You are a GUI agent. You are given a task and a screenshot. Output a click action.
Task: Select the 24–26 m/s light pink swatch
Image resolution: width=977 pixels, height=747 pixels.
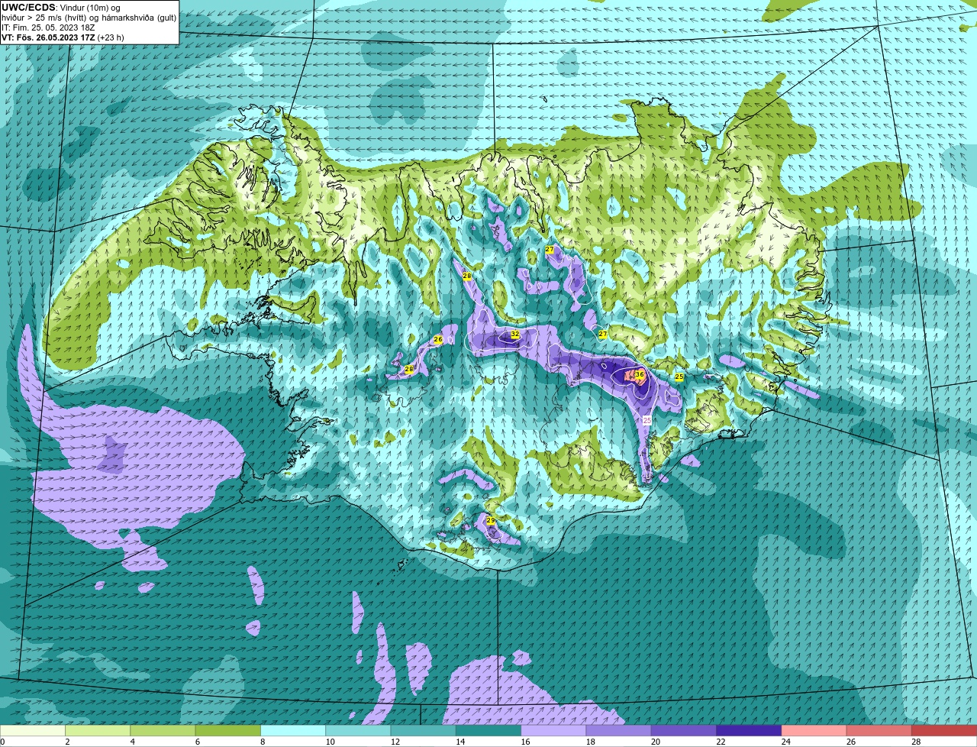click(x=814, y=731)
